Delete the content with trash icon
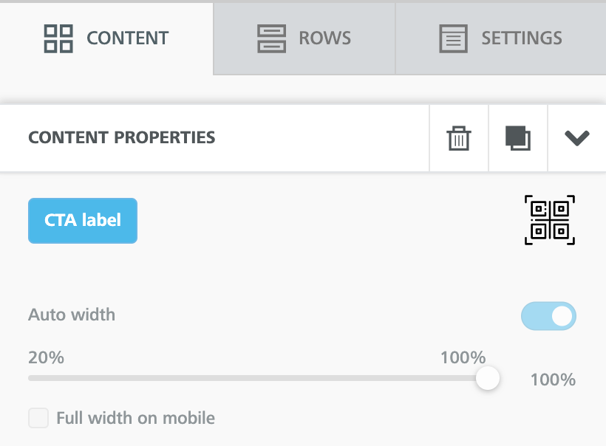Viewport: 606px width, 446px height. coord(459,138)
